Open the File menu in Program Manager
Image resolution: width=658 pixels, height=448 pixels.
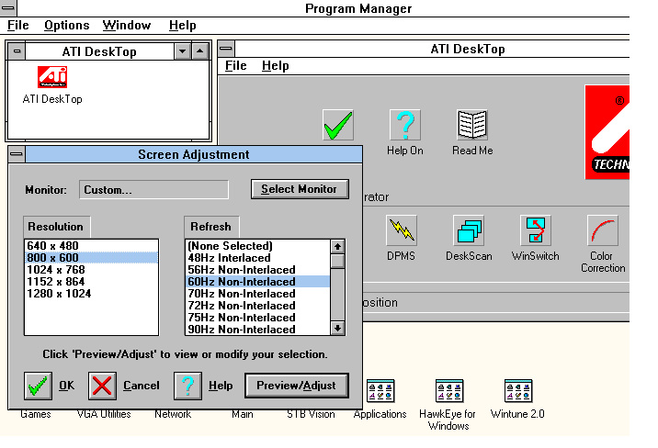click(x=18, y=25)
